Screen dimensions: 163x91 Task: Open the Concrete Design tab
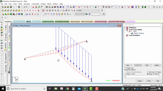click(x=101, y=21)
